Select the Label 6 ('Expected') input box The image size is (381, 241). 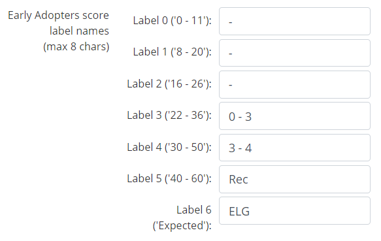(x=295, y=211)
